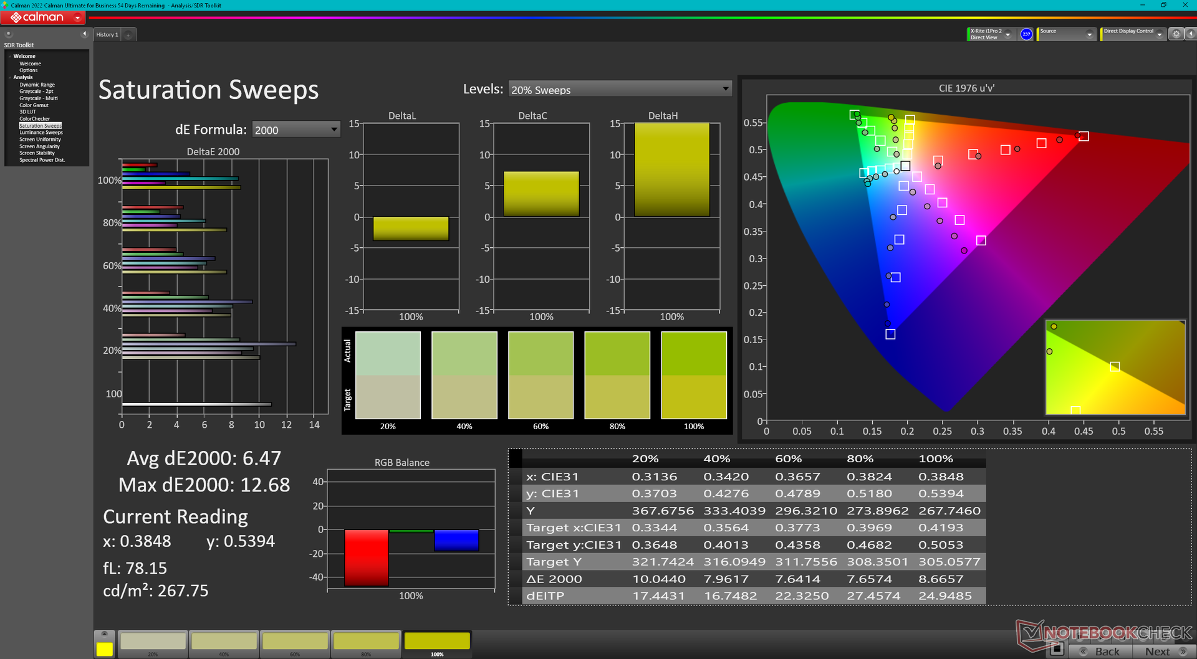This screenshot has width=1197, height=659.
Task: Click the blue 237 meter mode circle
Action: coord(1026,34)
